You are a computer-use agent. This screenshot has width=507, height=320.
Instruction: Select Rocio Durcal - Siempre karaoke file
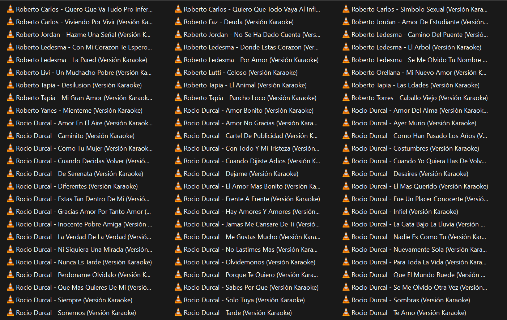74,300
